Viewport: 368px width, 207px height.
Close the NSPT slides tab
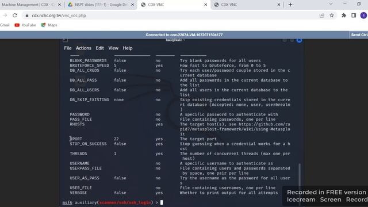pos(133,5)
